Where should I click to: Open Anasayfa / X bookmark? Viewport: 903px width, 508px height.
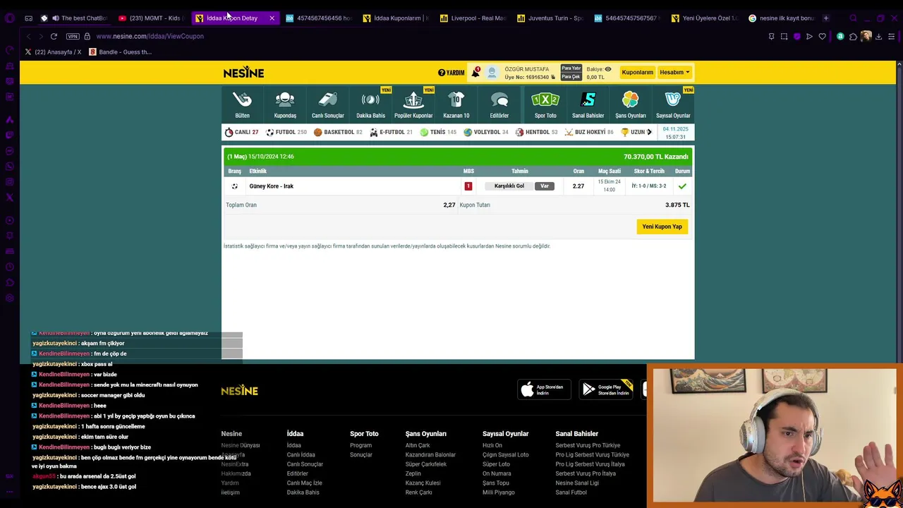[53, 52]
